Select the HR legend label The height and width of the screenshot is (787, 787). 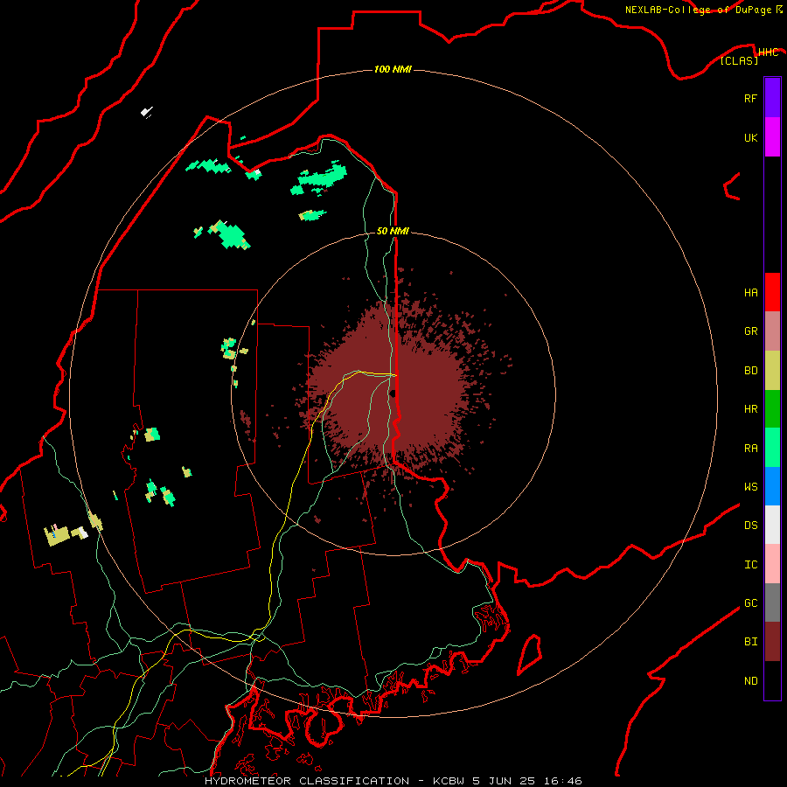(751, 409)
